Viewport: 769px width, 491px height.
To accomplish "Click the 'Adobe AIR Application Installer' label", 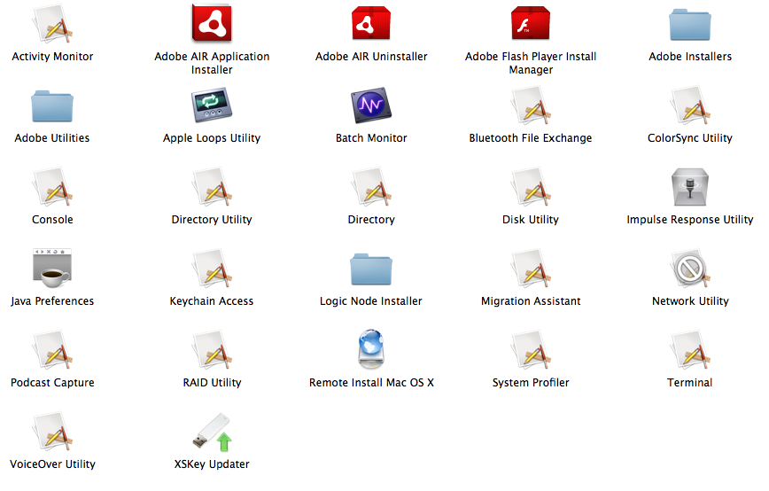I will [x=212, y=63].
